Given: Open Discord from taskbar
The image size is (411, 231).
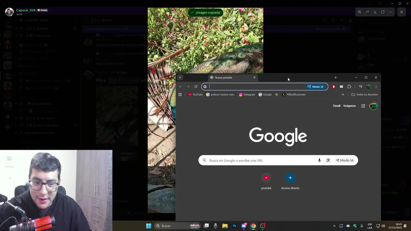Looking at the screenshot, I should pyautogui.click(x=244, y=226).
